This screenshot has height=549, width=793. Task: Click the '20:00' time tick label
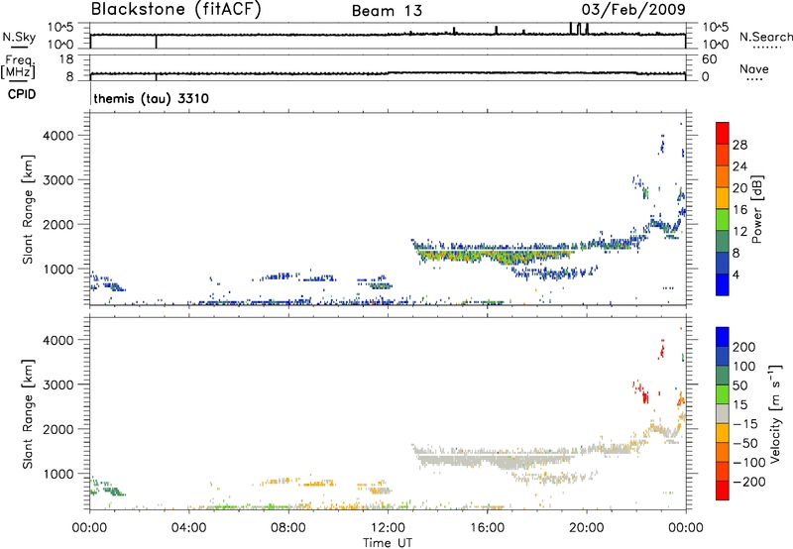(x=587, y=528)
